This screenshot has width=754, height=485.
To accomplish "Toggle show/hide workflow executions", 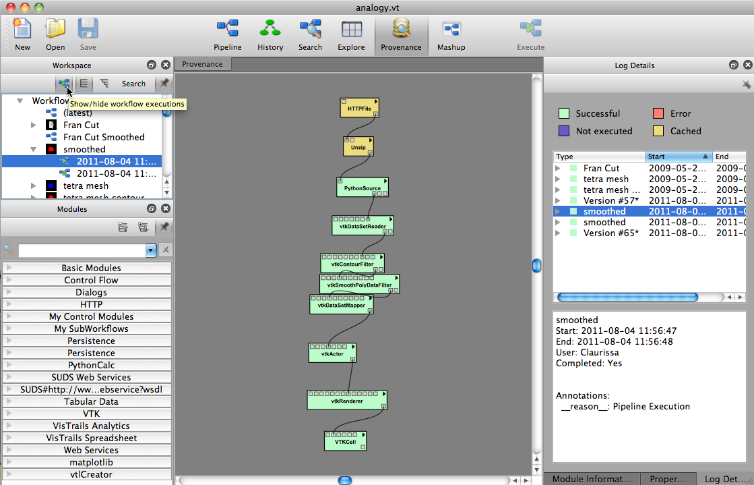I will pos(64,84).
